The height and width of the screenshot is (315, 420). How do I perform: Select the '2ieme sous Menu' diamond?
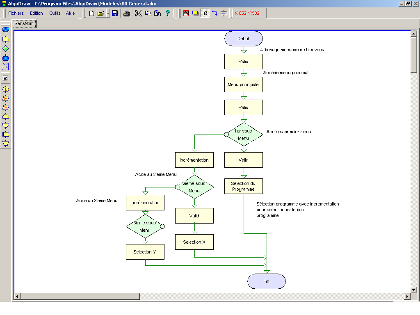(194, 187)
